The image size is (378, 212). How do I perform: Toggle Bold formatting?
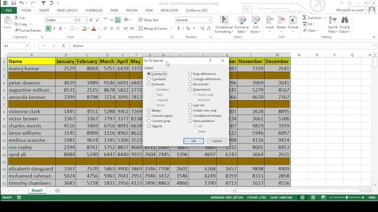(48, 28)
